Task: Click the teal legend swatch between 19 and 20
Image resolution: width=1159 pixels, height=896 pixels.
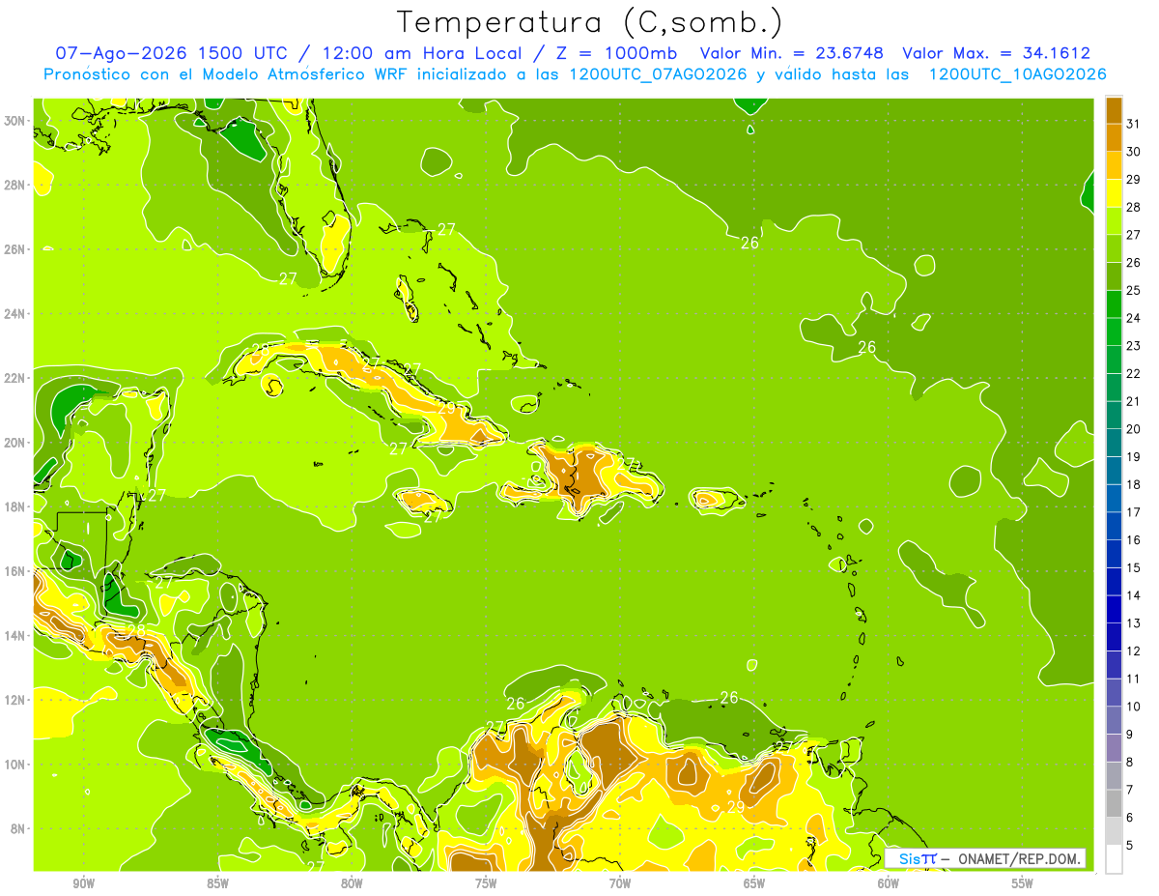Action: tap(1114, 443)
